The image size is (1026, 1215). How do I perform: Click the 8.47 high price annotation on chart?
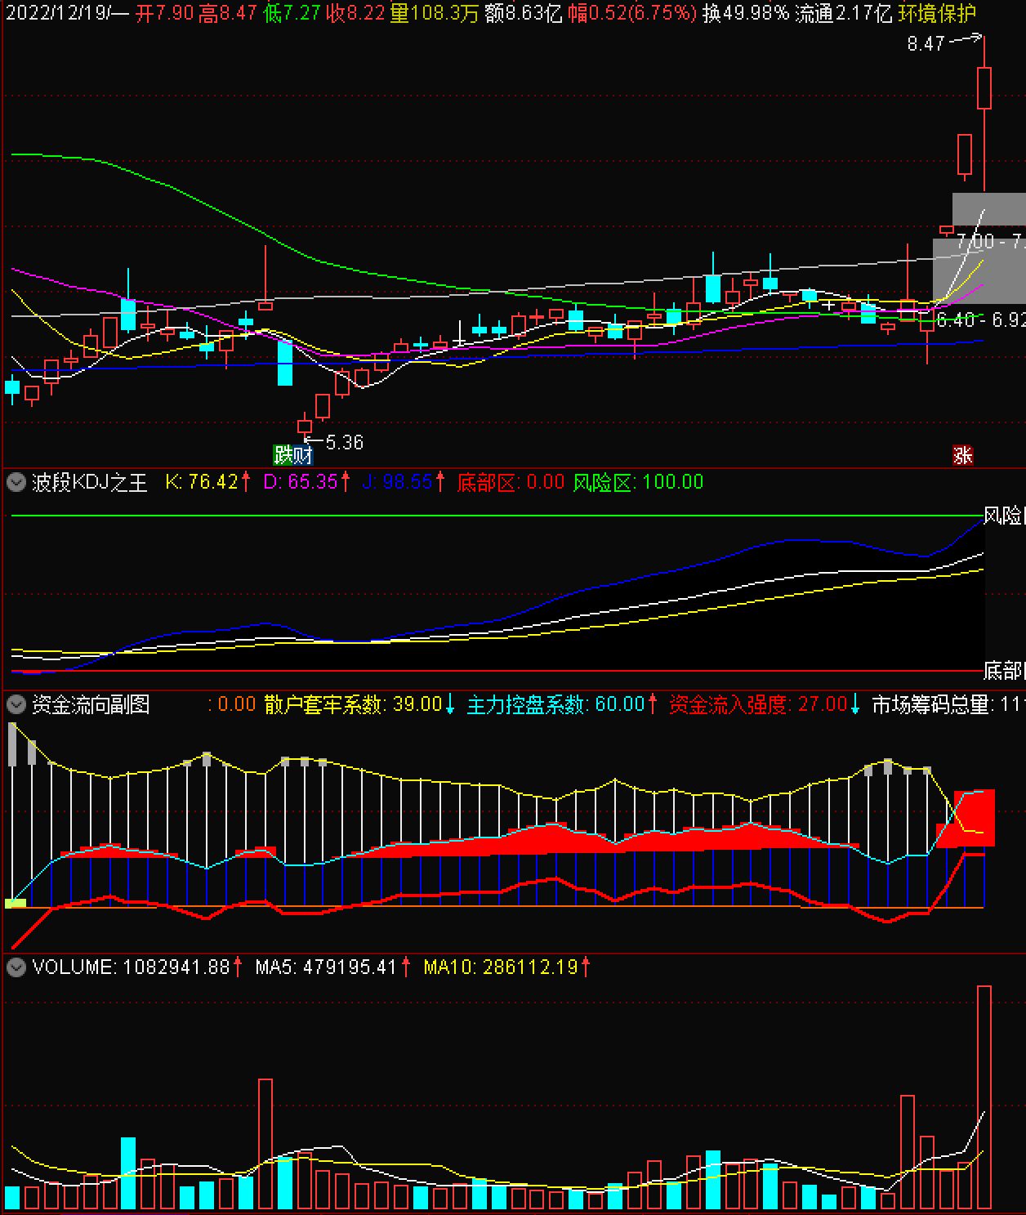(926, 43)
